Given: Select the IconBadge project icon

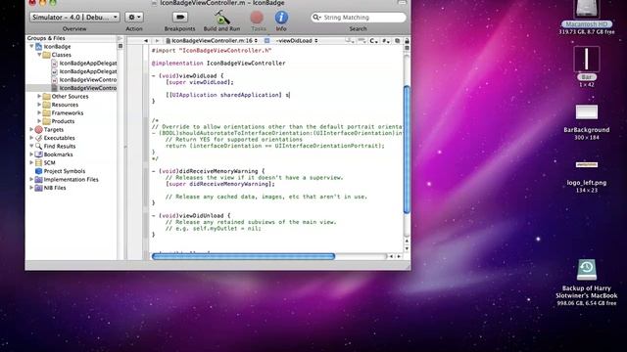Looking at the screenshot, I should point(39,46).
